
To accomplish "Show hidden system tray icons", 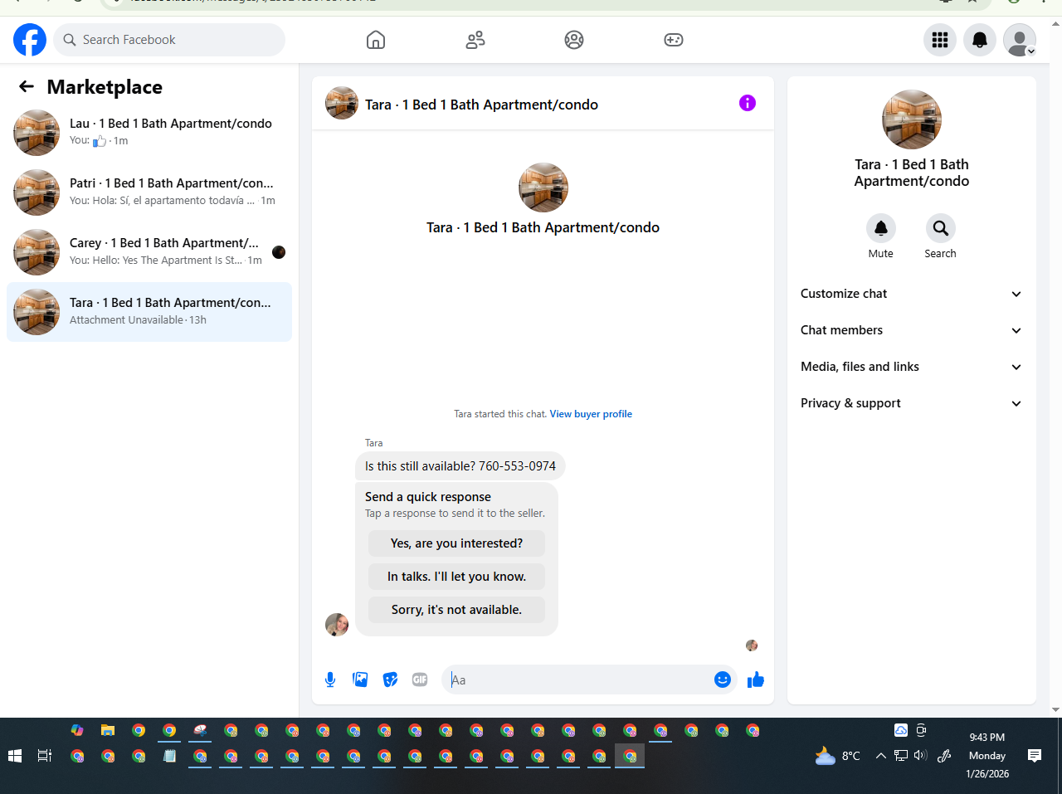I will tap(881, 756).
